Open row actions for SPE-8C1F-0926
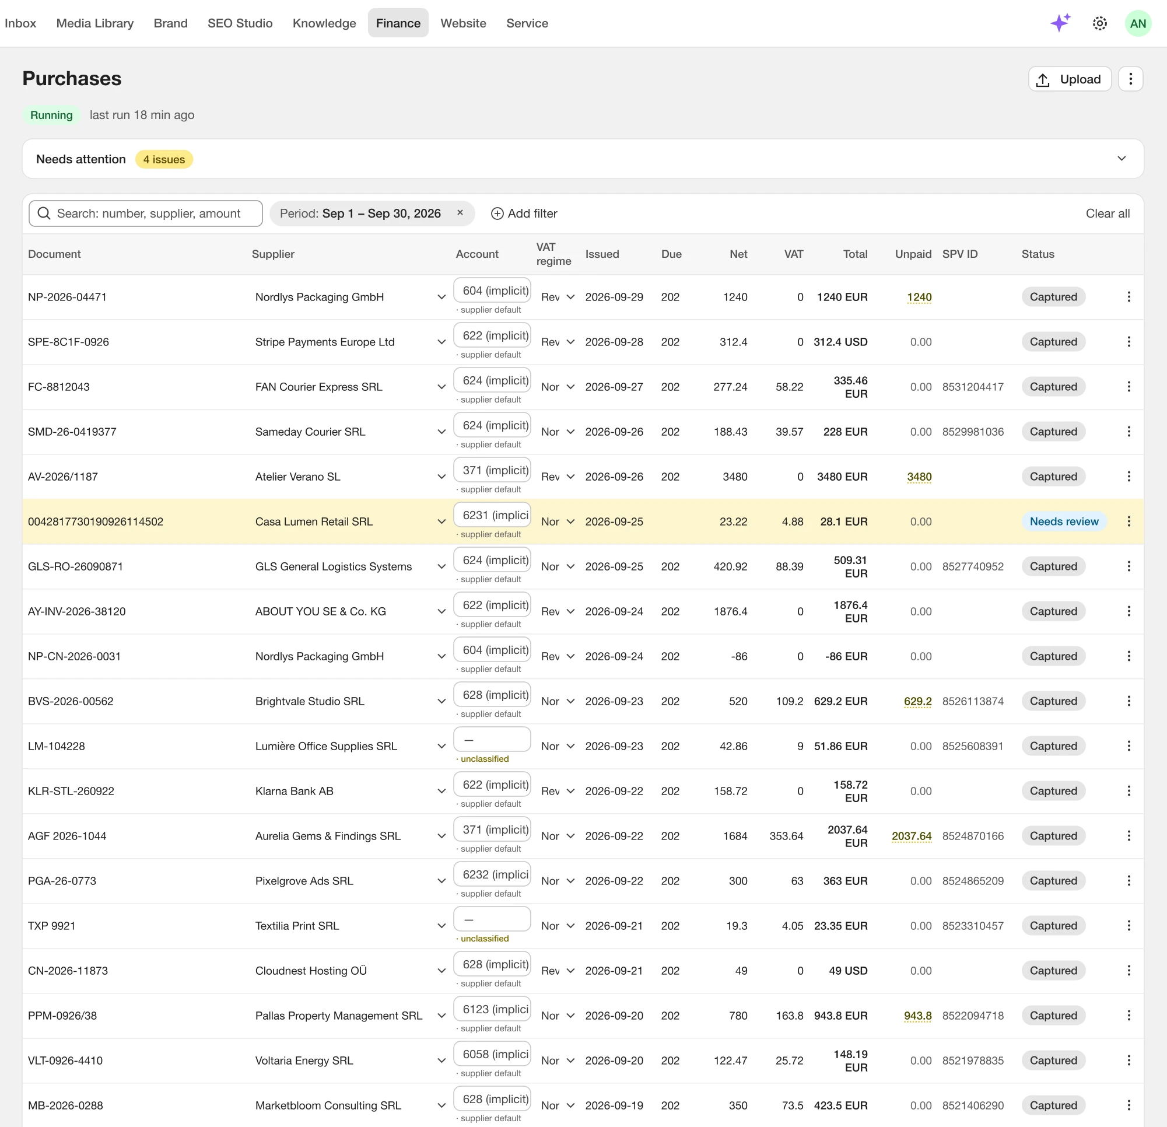The width and height of the screenshot is (1167, 1127). (x=1129, y=341)
